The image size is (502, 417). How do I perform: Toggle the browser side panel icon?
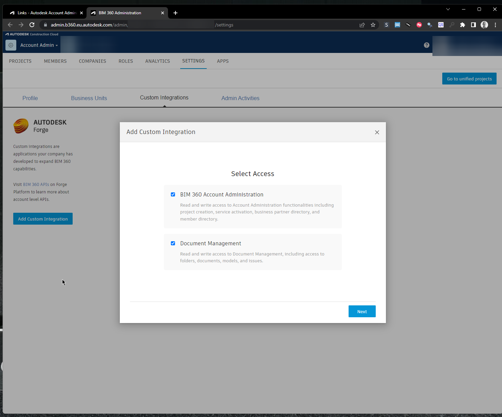click(x=473, y=25)
